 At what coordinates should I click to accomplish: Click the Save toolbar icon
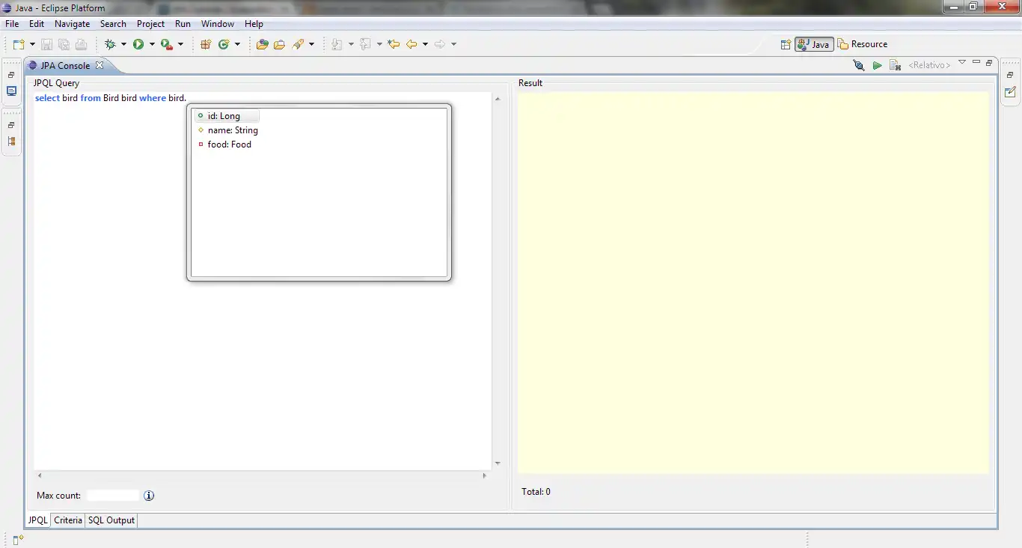click(47, 44)
